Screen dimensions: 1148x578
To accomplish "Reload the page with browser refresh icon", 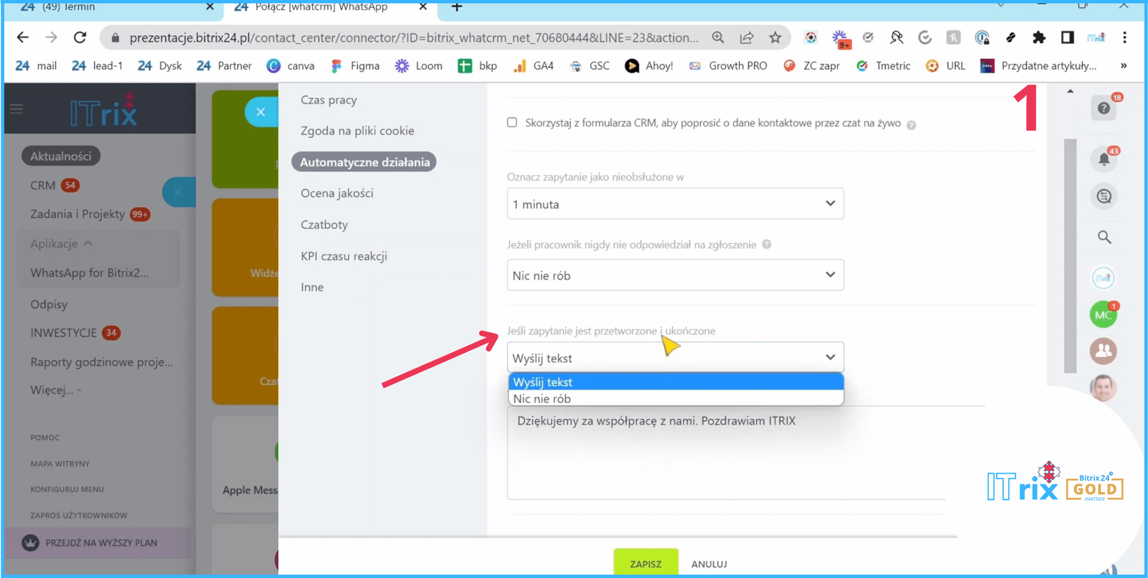I will [x=80, y=38].
